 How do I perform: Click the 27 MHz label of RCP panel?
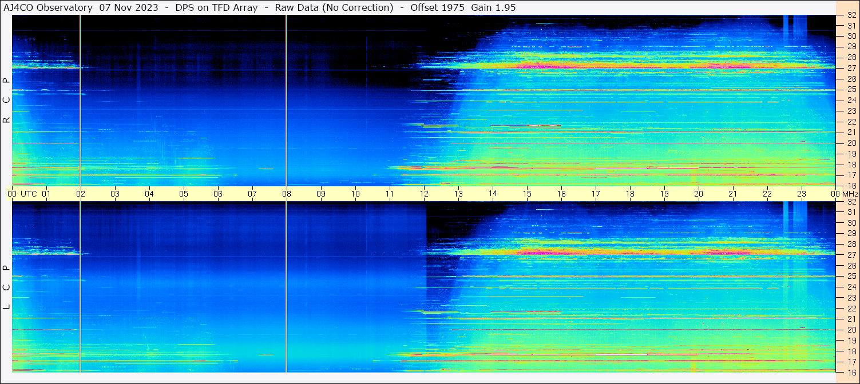point(851,68)
